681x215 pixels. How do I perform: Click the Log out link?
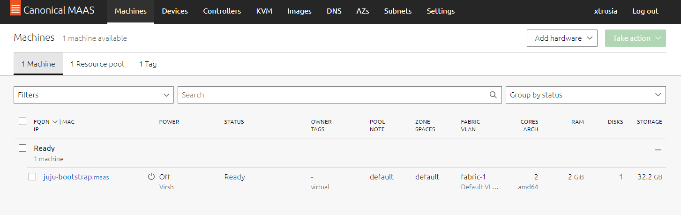coord(645,11)
